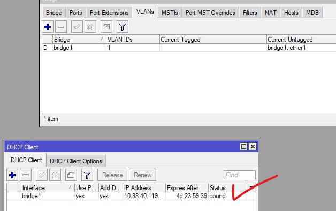Click comment icon in DHCP Client toolbar

[x=71, y=175]
